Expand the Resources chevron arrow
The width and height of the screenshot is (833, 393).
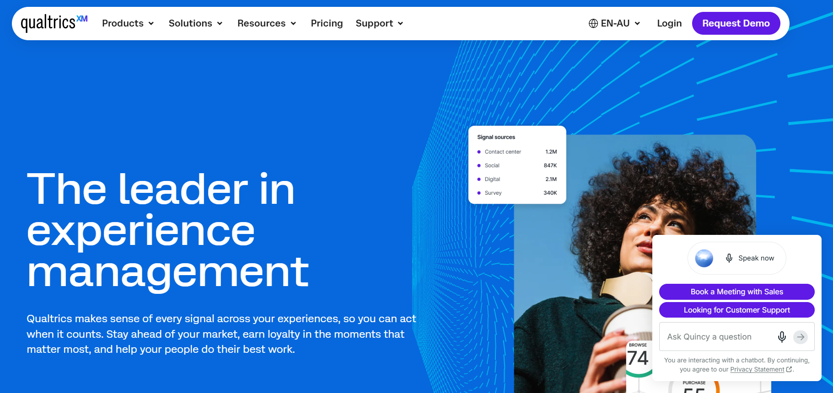point(293,24)
